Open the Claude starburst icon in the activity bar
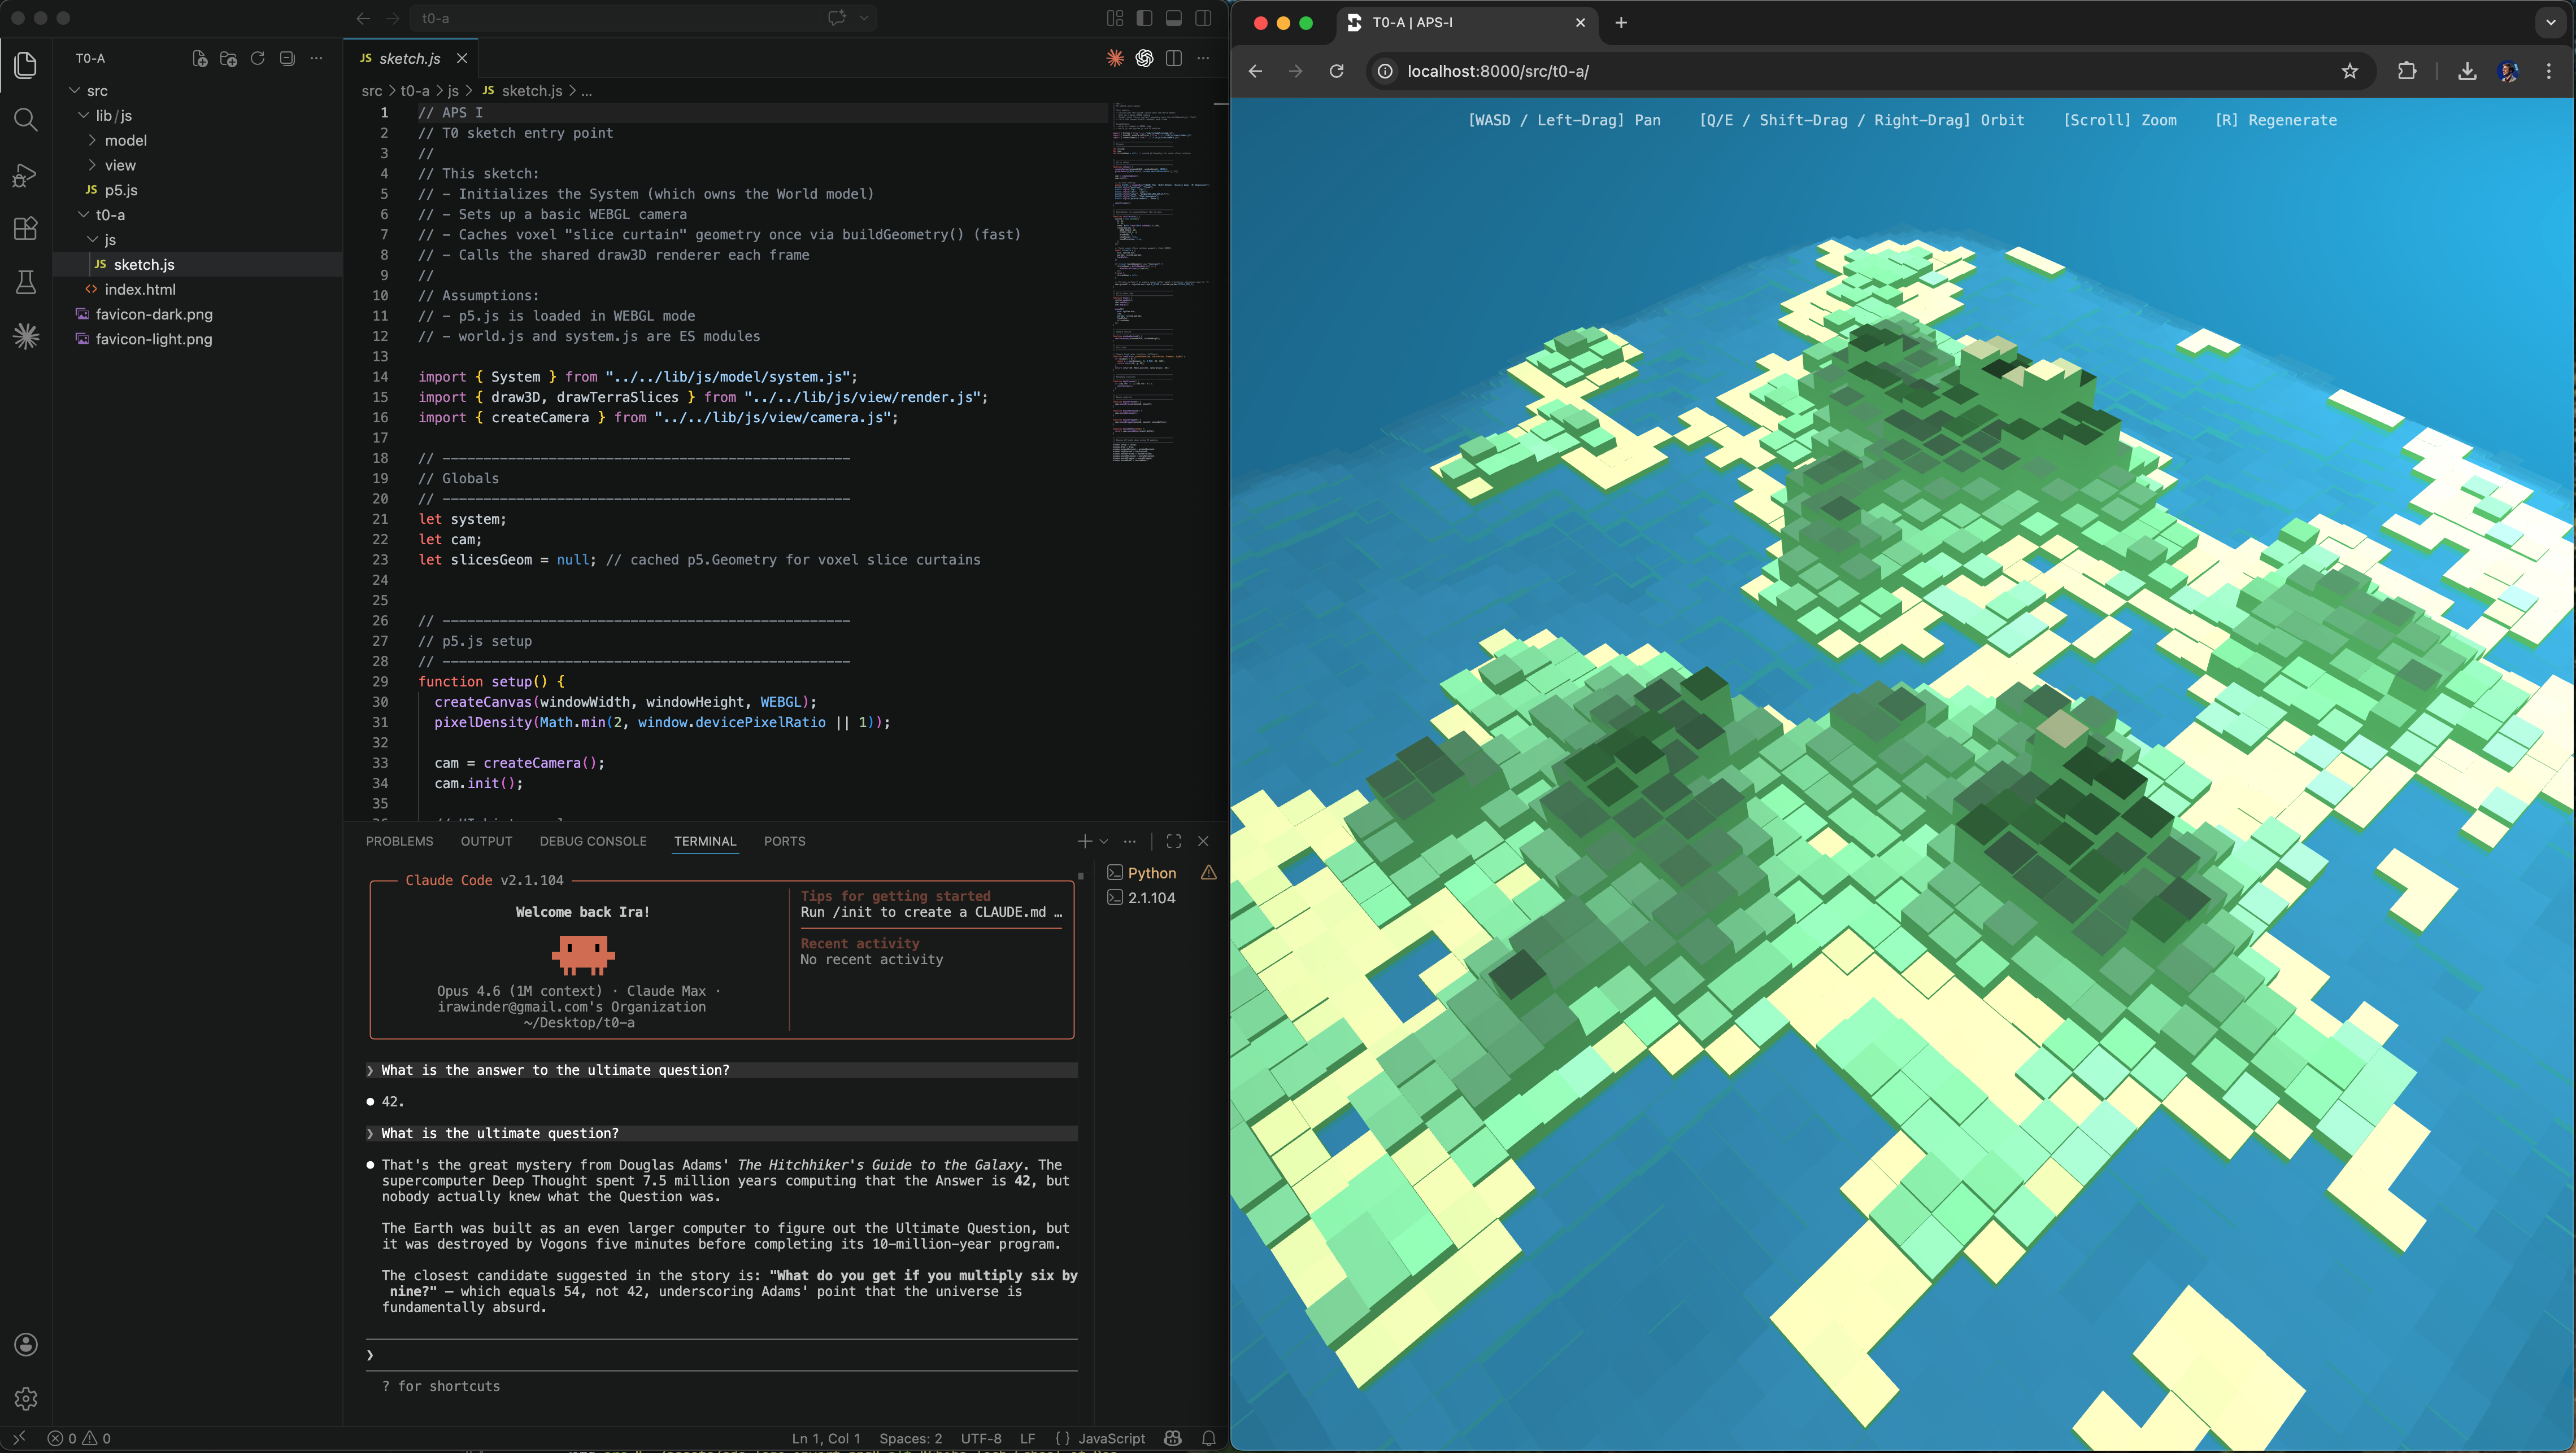 click(x=26, y=337)
